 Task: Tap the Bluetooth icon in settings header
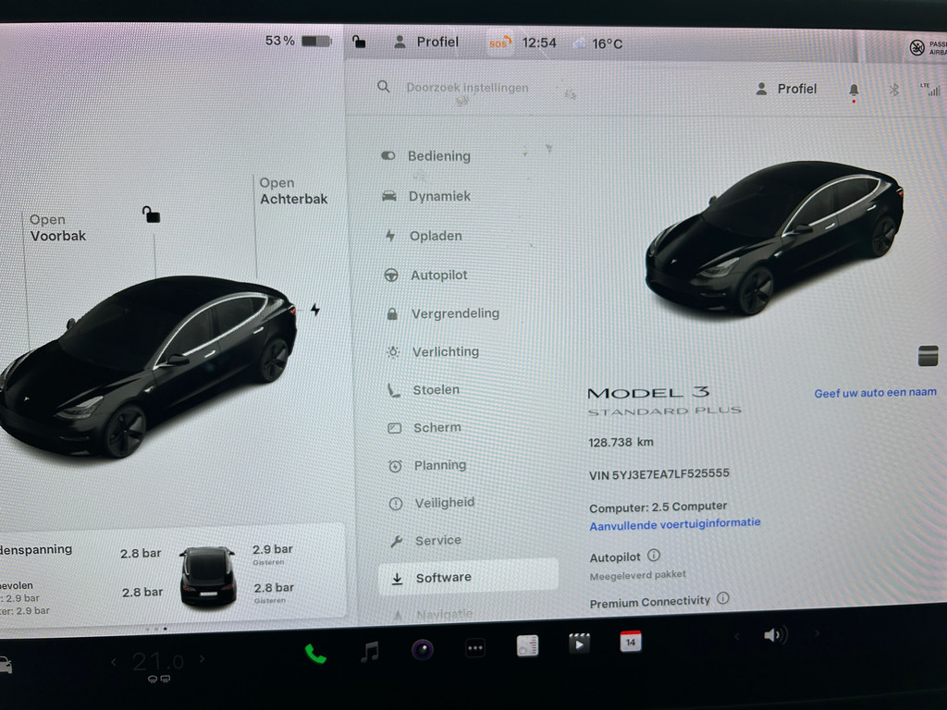893,90
